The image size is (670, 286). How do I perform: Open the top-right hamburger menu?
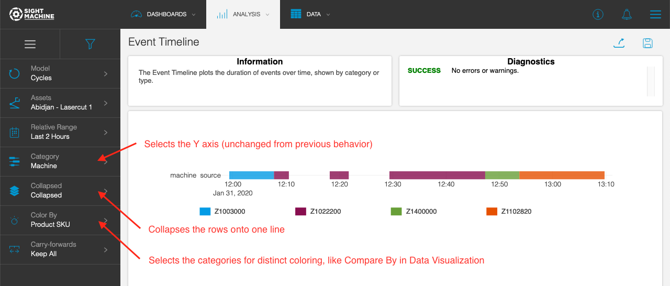point(655,15)
